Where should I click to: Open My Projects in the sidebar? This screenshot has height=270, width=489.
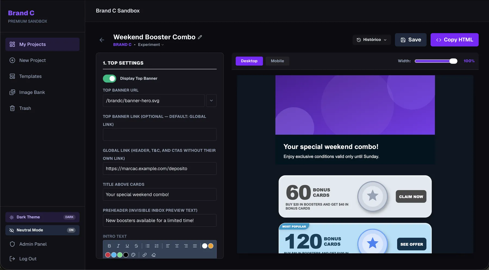coord(42,44)
